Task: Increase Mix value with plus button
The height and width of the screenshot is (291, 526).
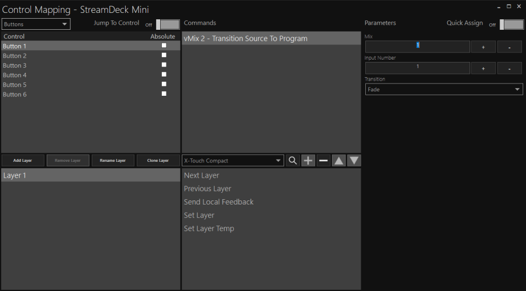Action: [483, 47]
